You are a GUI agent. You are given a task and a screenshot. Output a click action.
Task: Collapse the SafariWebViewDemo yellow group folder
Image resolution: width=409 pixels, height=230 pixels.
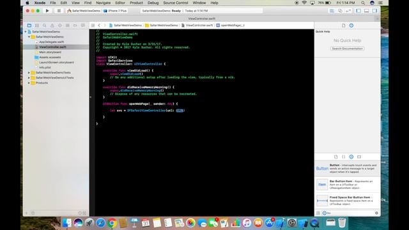(x=29, y=37)
